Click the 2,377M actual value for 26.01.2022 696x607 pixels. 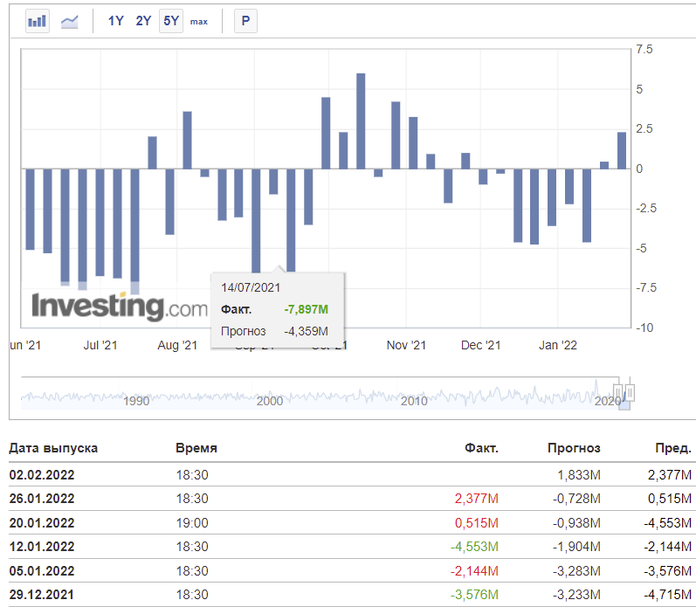point(476,499)
